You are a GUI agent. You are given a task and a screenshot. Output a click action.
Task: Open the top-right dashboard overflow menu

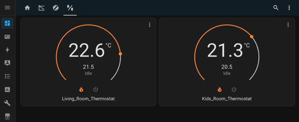coord(289,8)
